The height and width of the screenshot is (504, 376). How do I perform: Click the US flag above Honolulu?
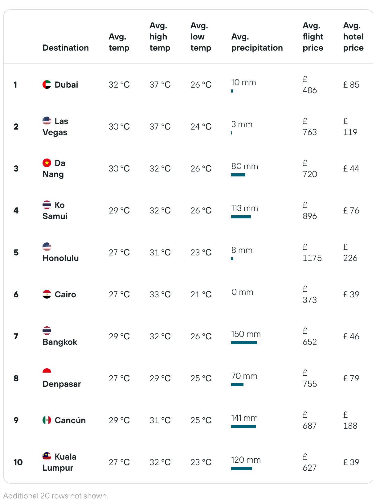[x=47, y=247]
